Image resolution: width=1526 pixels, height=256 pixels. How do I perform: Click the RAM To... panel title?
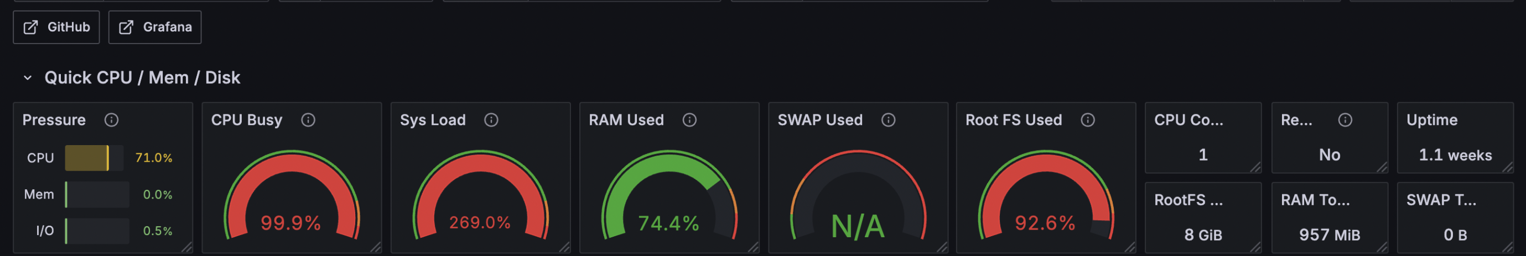coord(1315,200)
